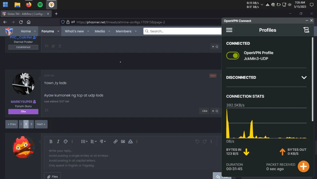Expand Members dropdown arrow
Screen dimensions: 317x179
click(x=136, y=31)
